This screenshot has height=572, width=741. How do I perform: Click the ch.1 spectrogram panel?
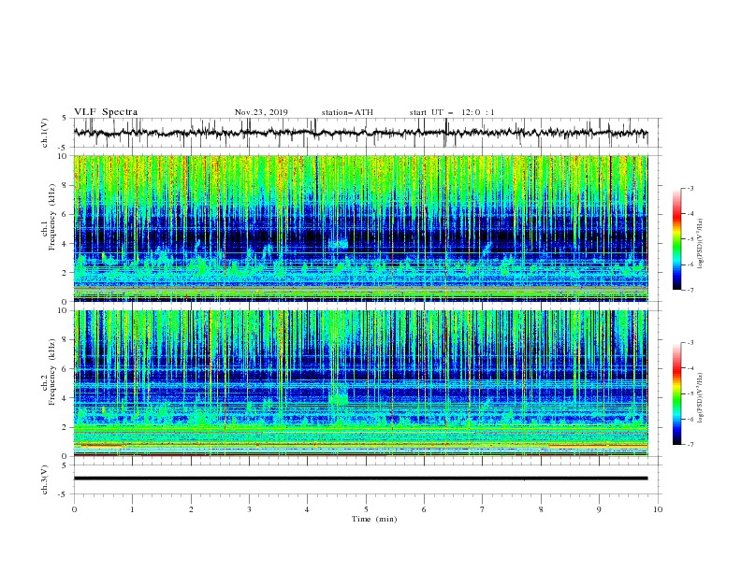[360, 228]
